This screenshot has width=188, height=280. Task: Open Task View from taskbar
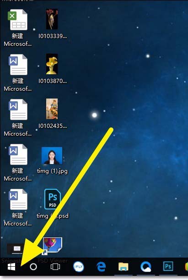pyautogui.click(x=55, y=267)
